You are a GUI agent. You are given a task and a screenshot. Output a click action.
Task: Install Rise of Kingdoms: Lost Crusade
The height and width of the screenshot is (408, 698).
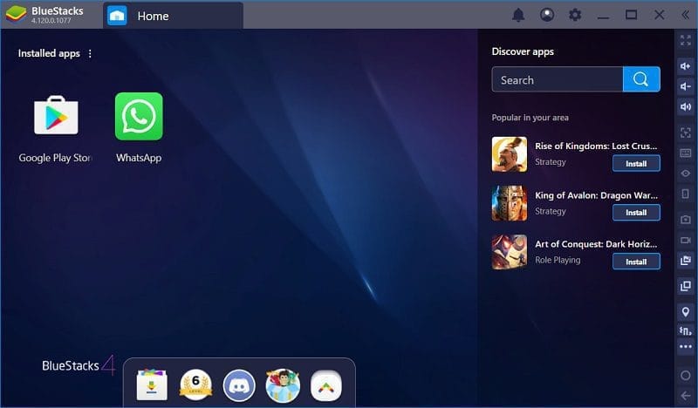click(x=636, y=163)
